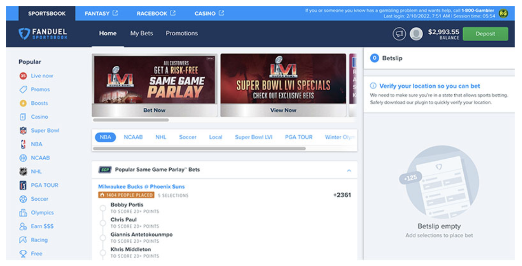Collapse the Popular Same Game Parlay section

[349, 170]
